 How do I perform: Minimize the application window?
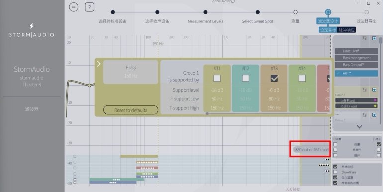point(359,3)
